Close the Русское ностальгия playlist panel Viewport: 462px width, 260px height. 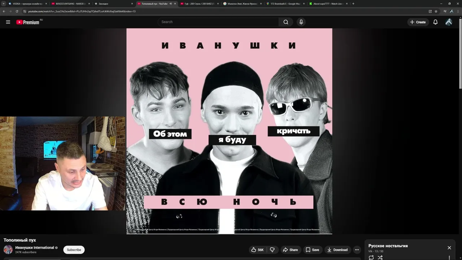click(x=449, y=248)
